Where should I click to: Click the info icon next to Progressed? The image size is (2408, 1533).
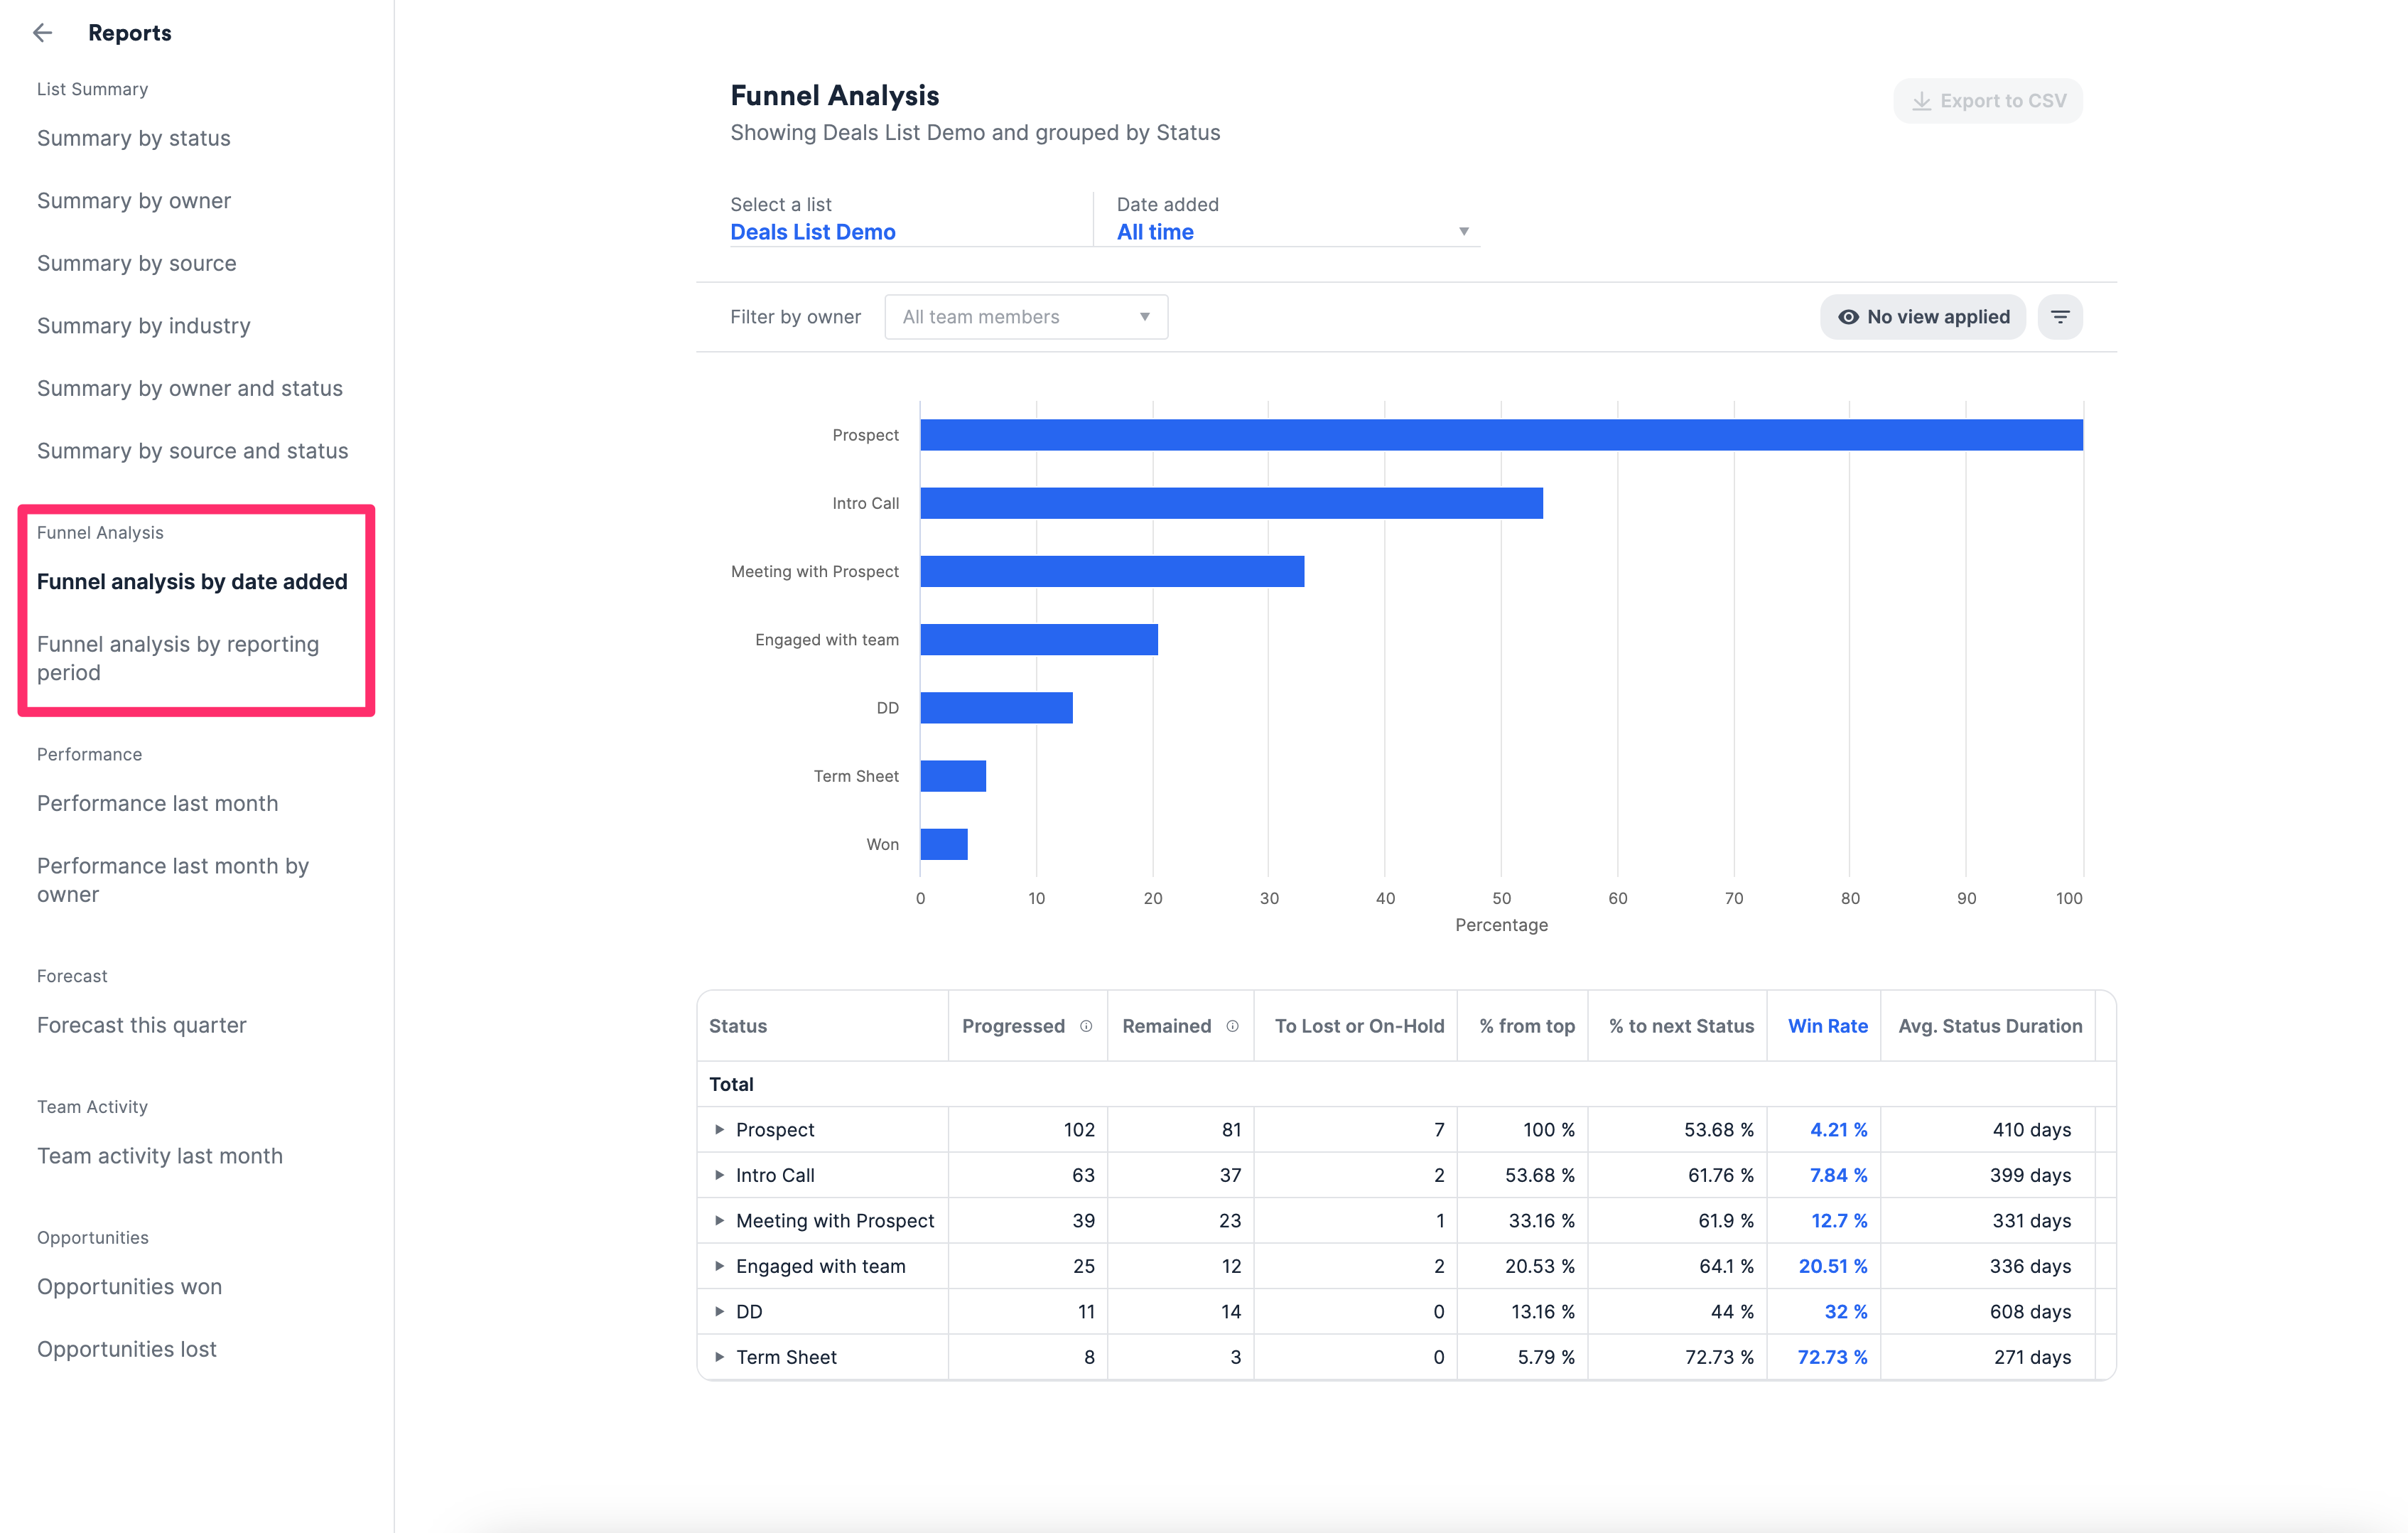click(1087, 1025)
